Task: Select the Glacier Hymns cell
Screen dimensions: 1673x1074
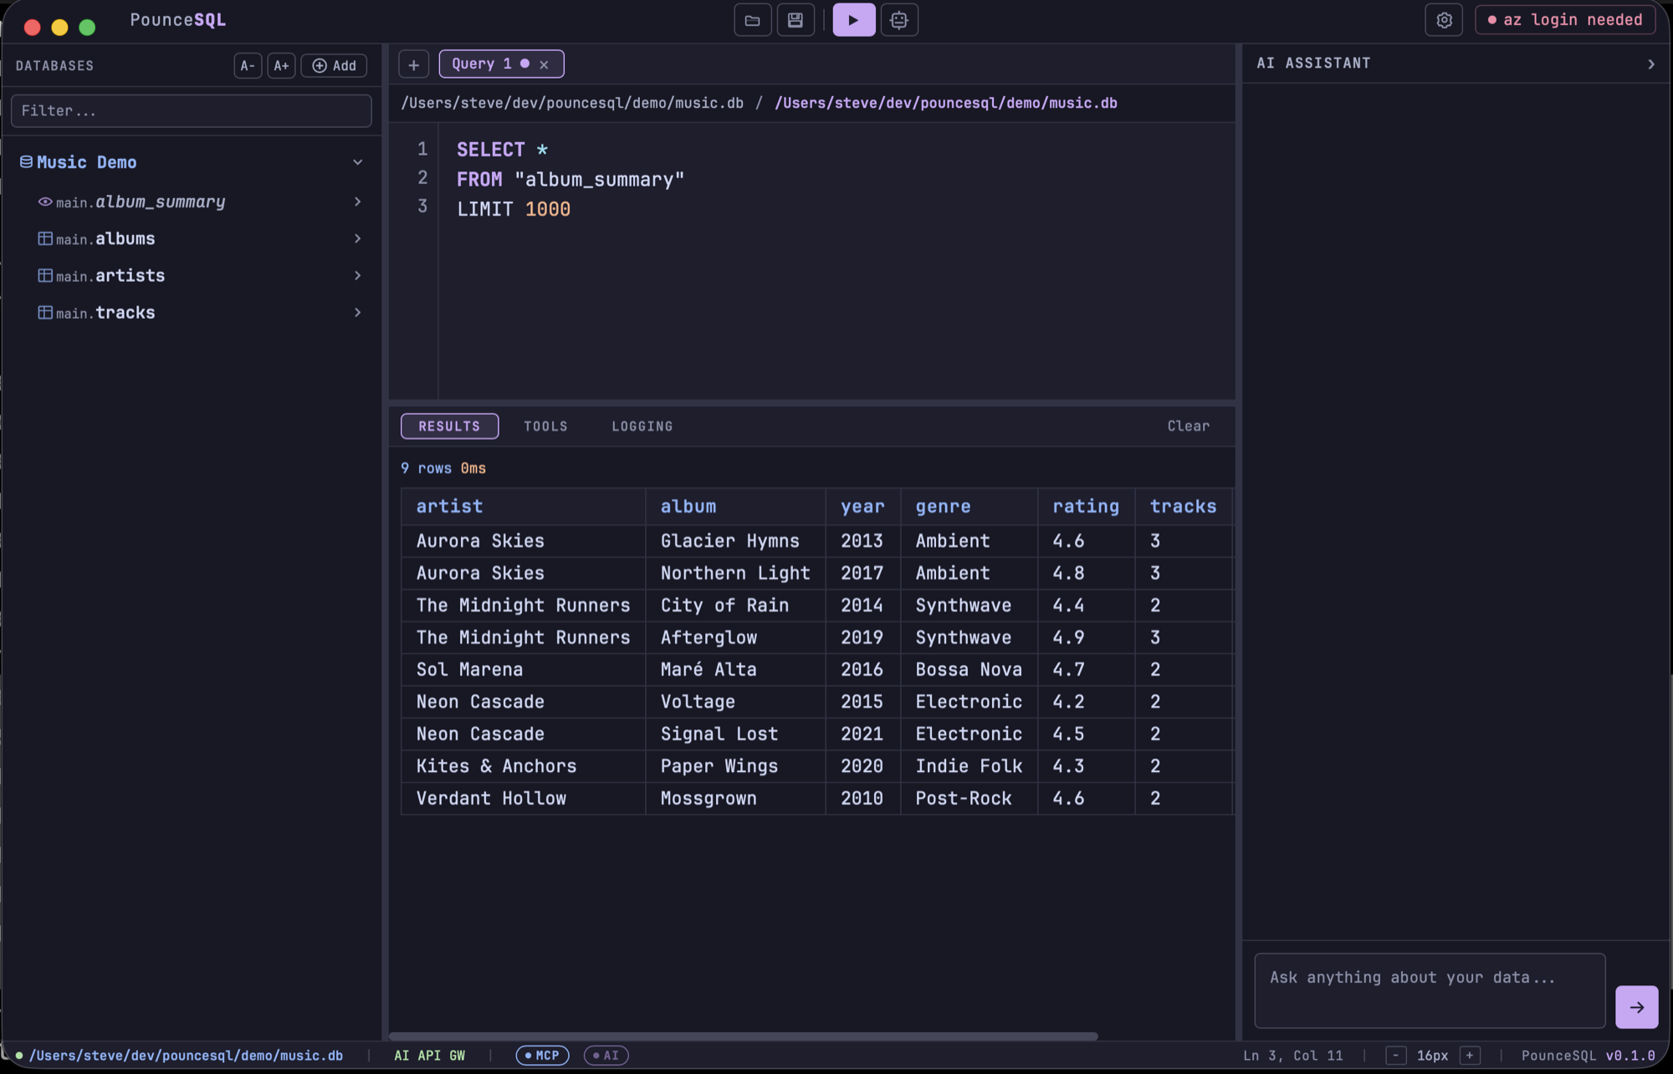Action: [735, 541]
